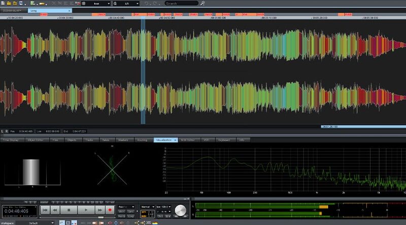Click the magnifier icon beside search field
This screenshot has width=406, height=225.
click(202, 3)
